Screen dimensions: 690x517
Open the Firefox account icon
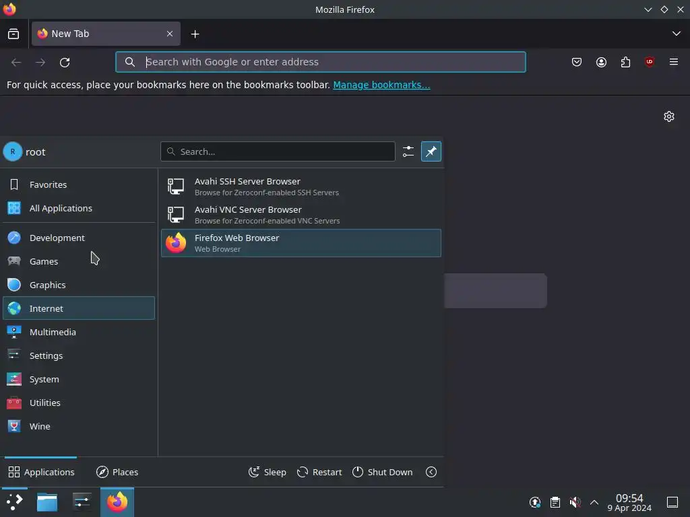click(x=601, y=62)
